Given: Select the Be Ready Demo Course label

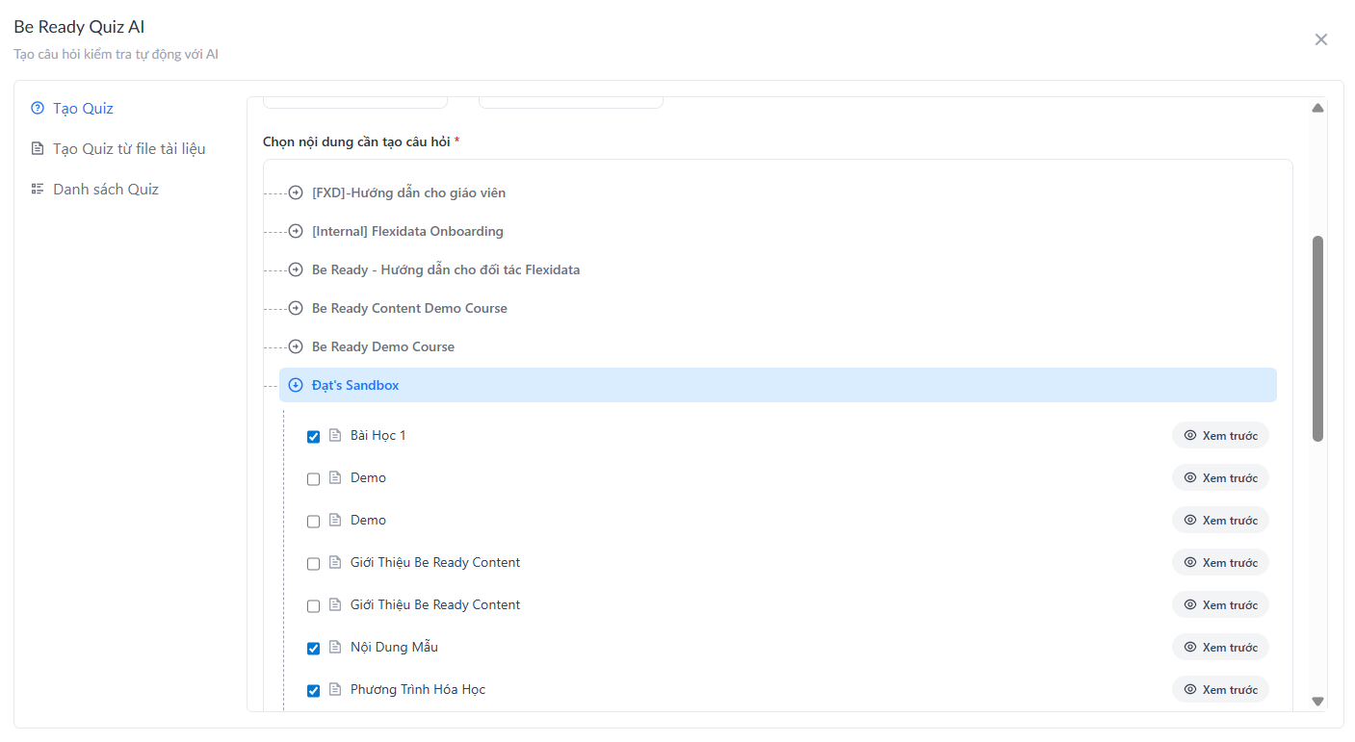Looking at the screenshot, I should click(383, 346).
